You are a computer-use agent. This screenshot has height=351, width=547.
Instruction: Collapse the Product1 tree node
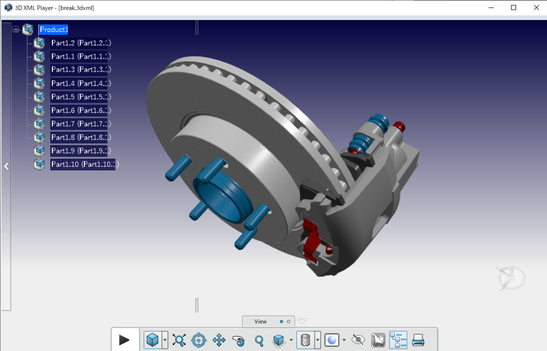point(16,29)
